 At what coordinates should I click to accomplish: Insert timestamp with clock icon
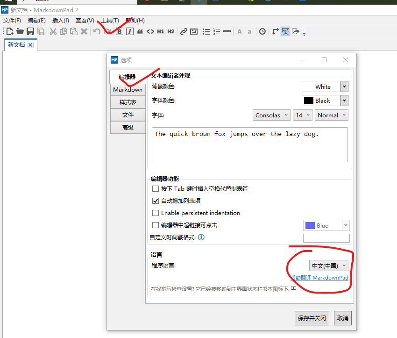(x=262, y=31)
